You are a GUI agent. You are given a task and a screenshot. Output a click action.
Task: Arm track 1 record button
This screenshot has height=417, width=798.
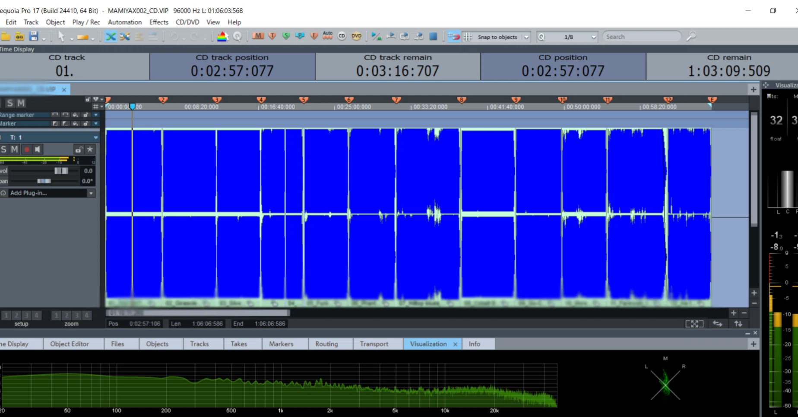(27, 149)
